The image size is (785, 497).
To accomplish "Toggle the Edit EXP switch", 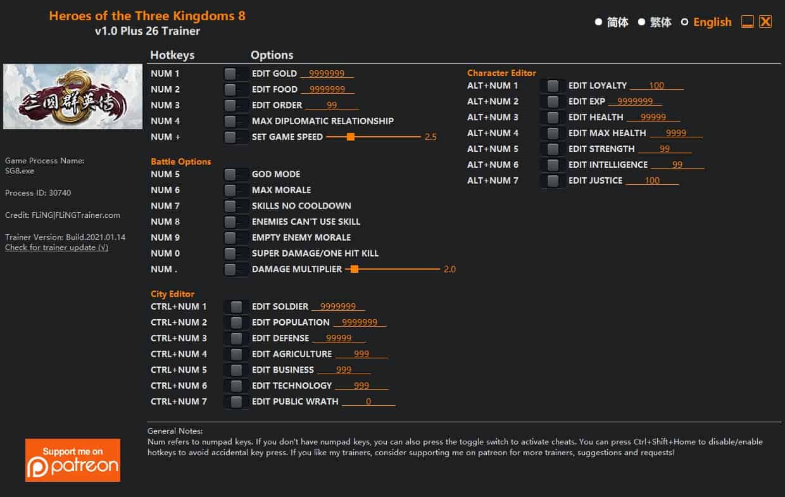I will (553, 101).
